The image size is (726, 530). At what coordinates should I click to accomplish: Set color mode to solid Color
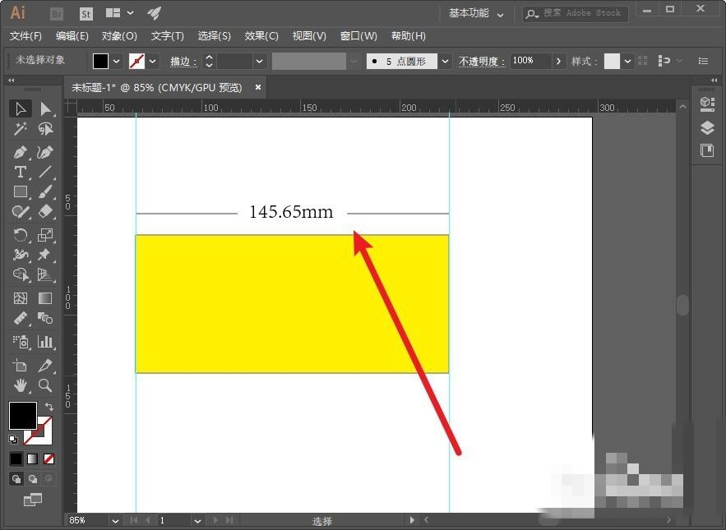click(16, 459)
